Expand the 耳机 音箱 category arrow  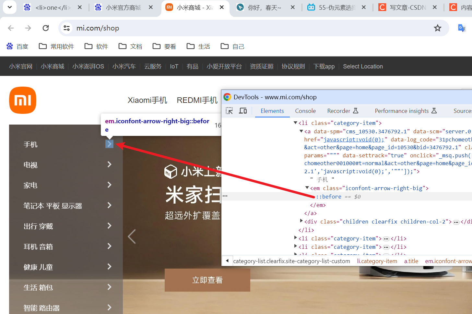110,246
